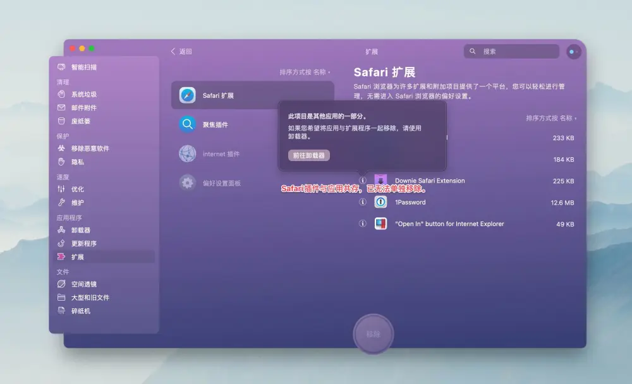Click the 扩展 window title
Viewport: 632px width, 384px height.
click(371, 52)
